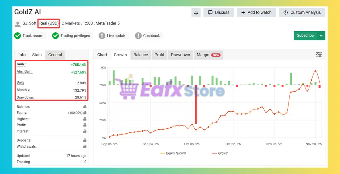Click the grey Cashback status icon

coord(138,36)
